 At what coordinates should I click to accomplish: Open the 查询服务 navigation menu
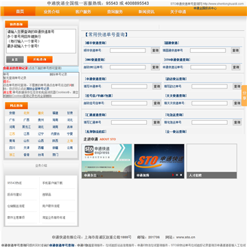coord(115,12)
